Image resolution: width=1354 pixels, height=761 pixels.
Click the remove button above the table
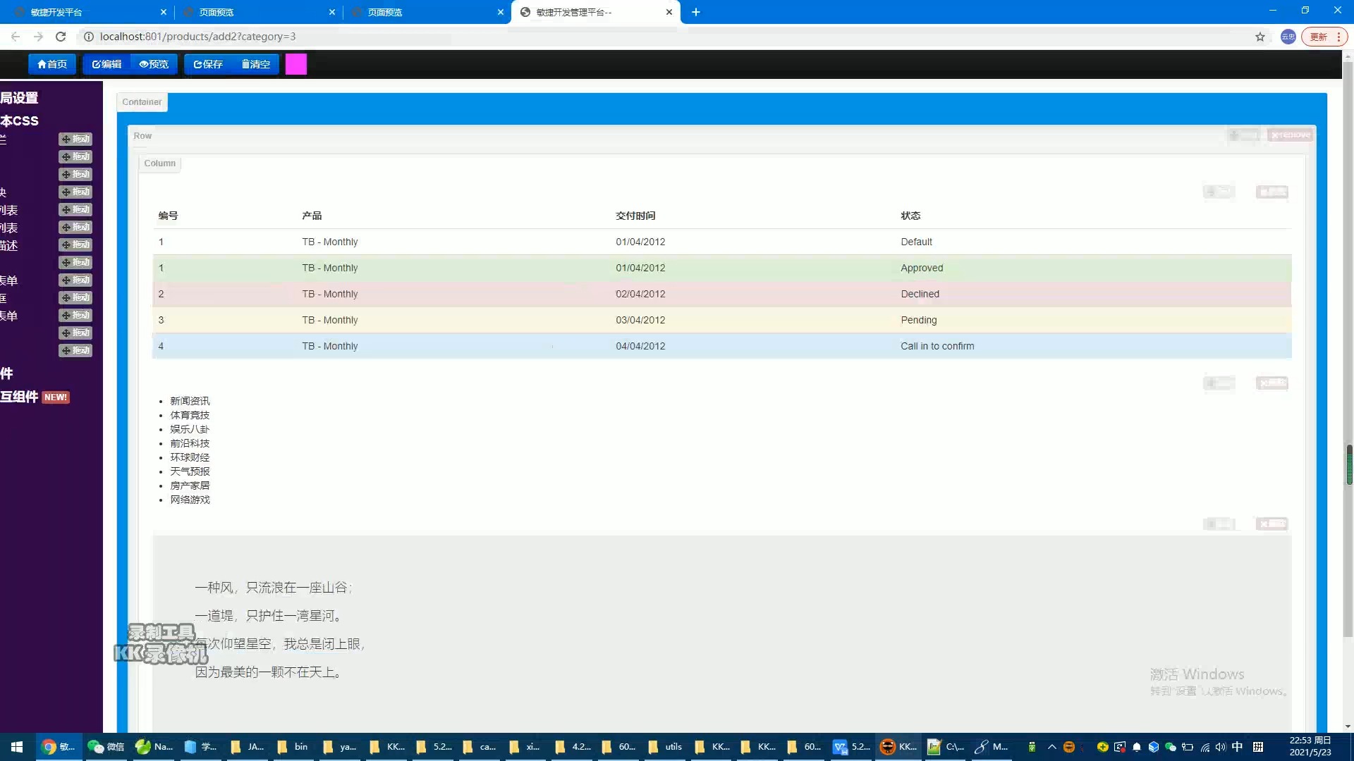point(1272,192)
